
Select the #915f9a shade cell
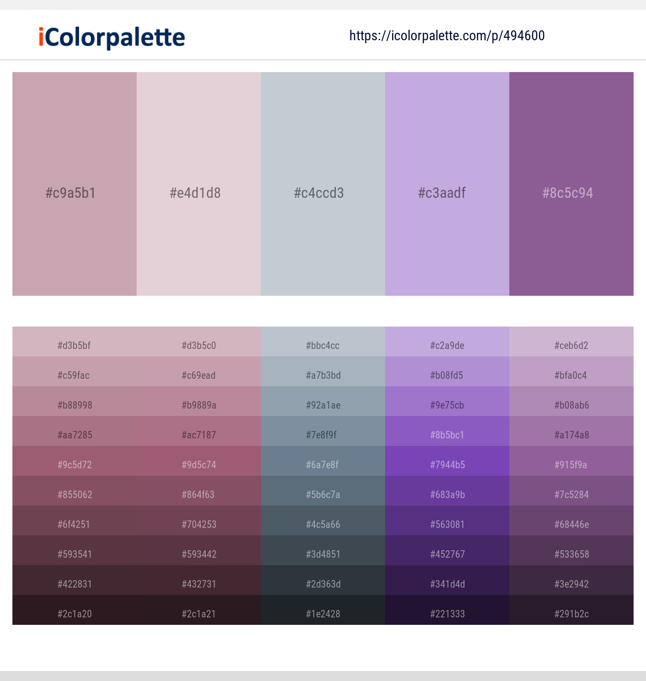(571, 461)
